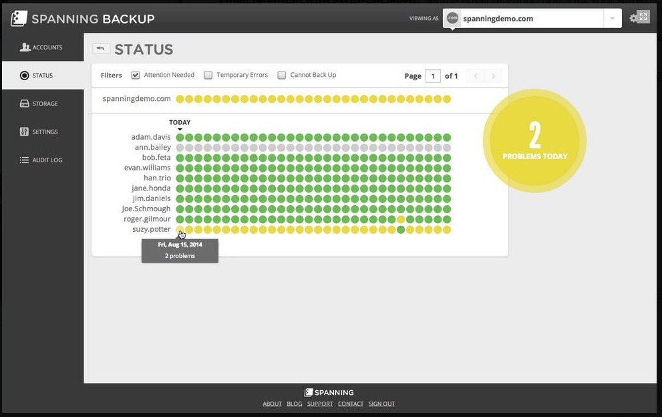Click the back arrow beside Status heading

[x=102, y=49]
